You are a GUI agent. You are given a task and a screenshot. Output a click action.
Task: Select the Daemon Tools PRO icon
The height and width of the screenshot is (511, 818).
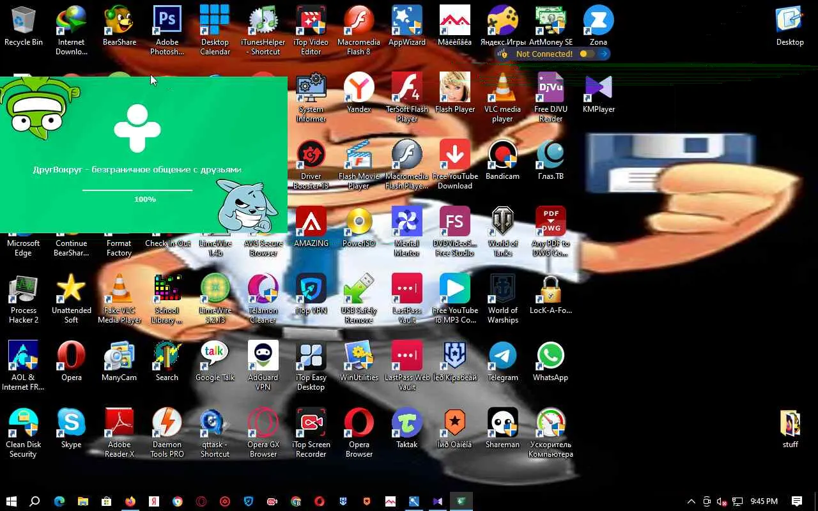pyautogui.click(x=167, y=433)
